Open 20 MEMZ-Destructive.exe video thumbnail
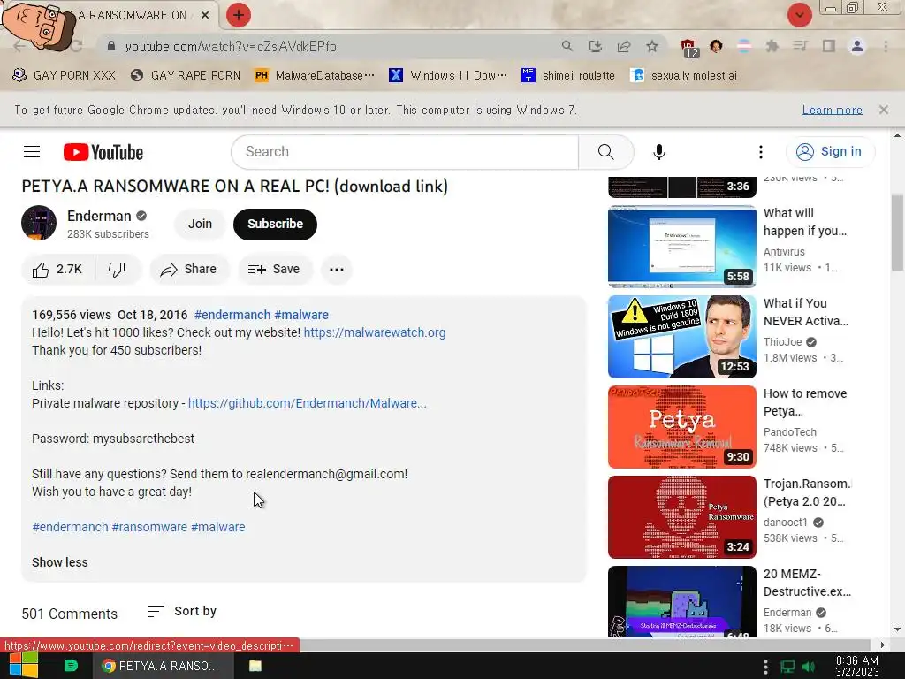905x679 pixels. (x=682, y=601)
